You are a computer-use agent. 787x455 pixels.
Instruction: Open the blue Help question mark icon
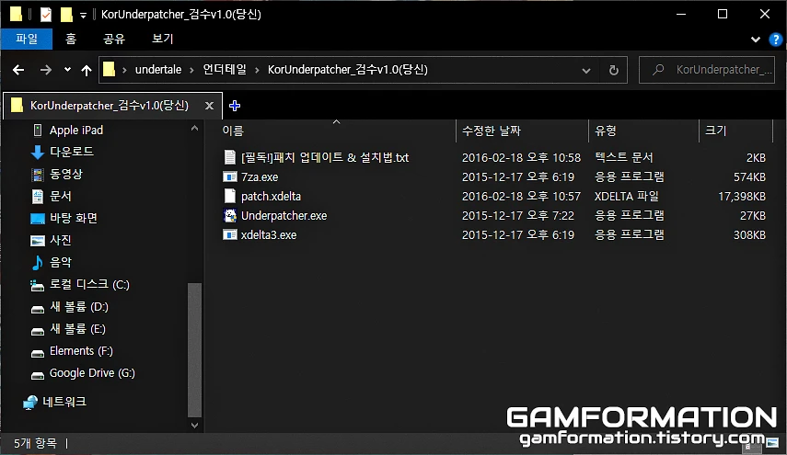775,40
